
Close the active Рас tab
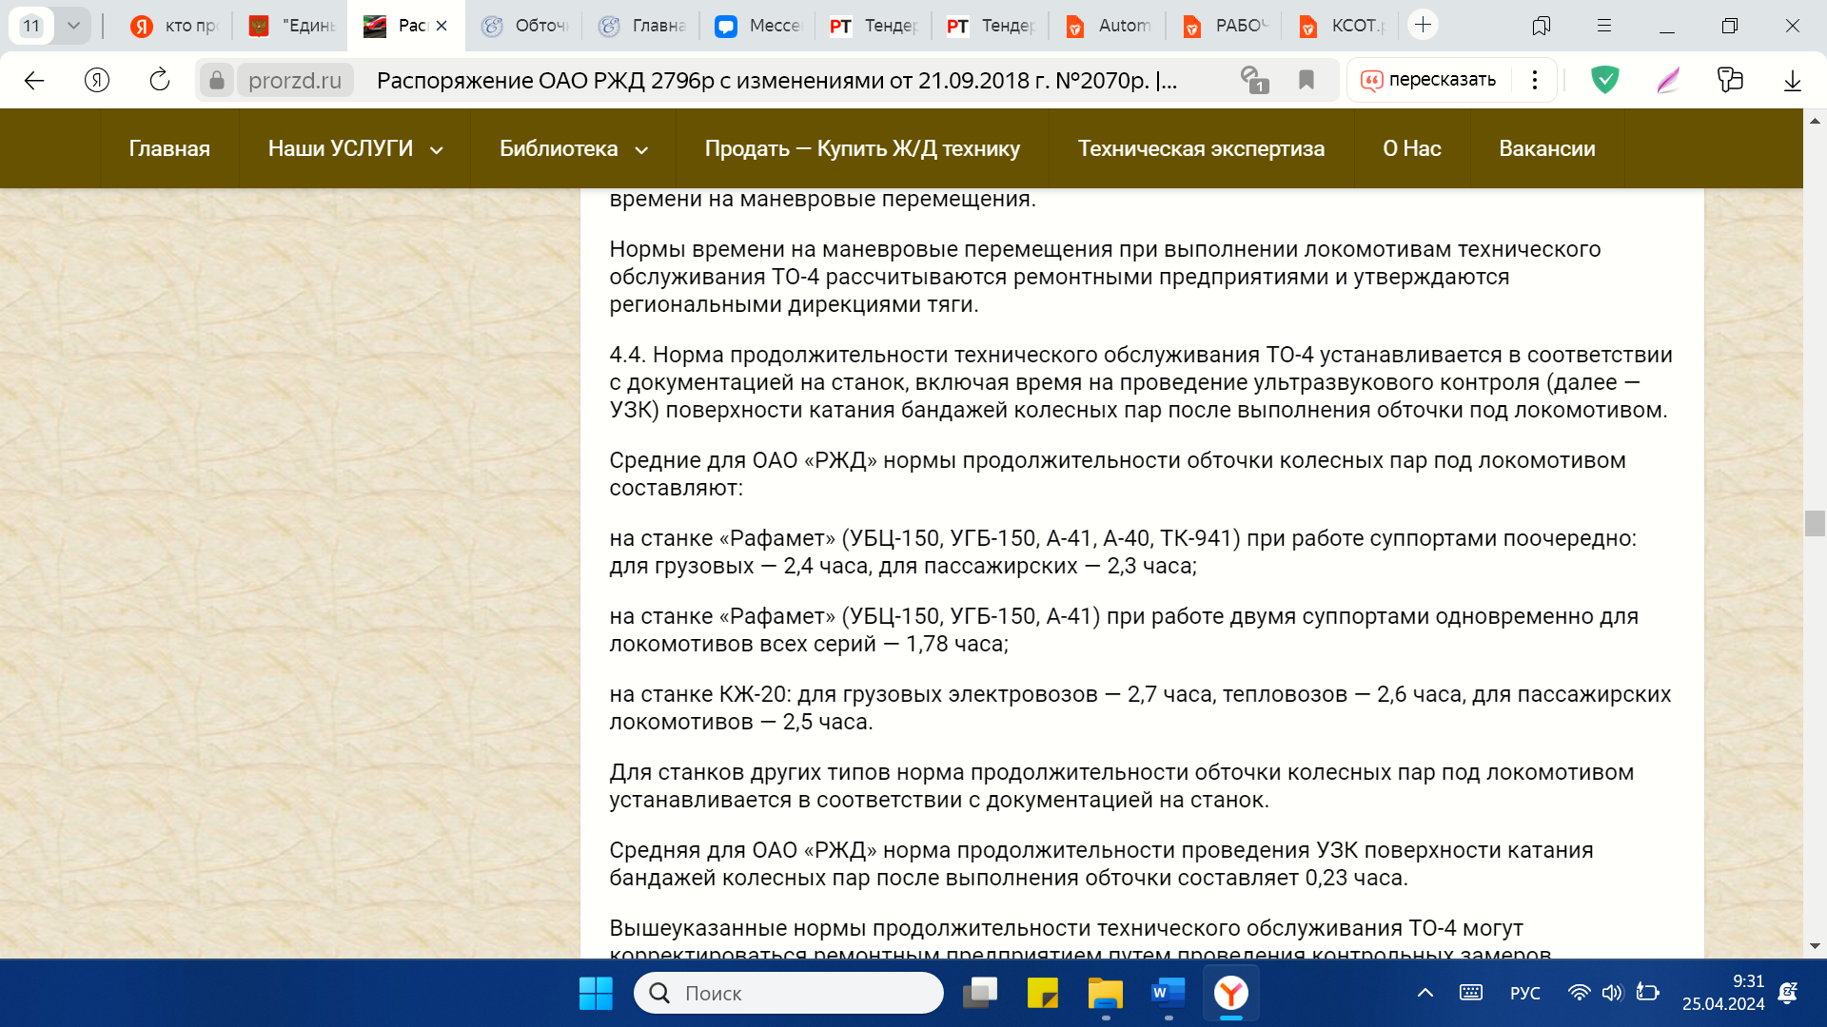coord(442,26)
